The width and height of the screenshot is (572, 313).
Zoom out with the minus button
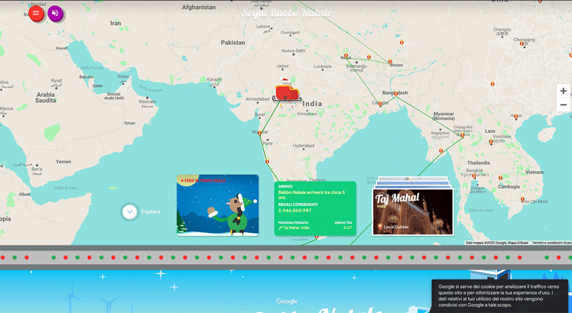(563, 105)
